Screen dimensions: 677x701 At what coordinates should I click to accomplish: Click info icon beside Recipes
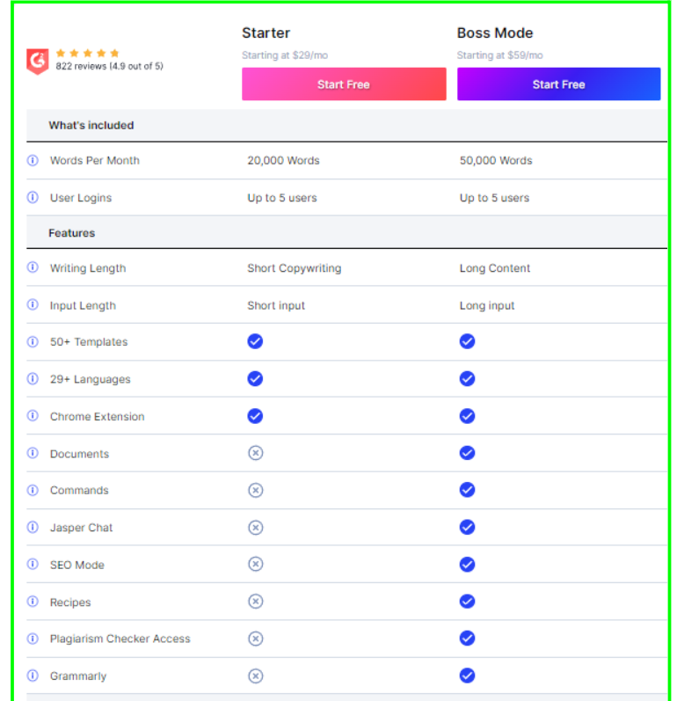point(33,602)
